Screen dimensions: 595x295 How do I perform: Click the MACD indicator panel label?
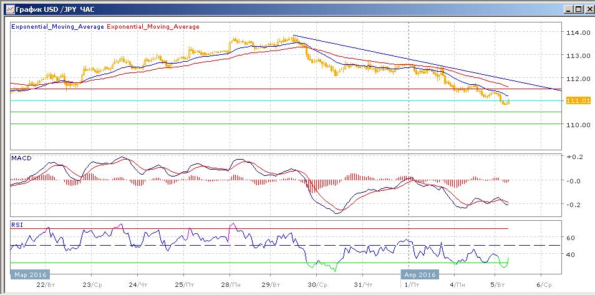click(20, 158)
